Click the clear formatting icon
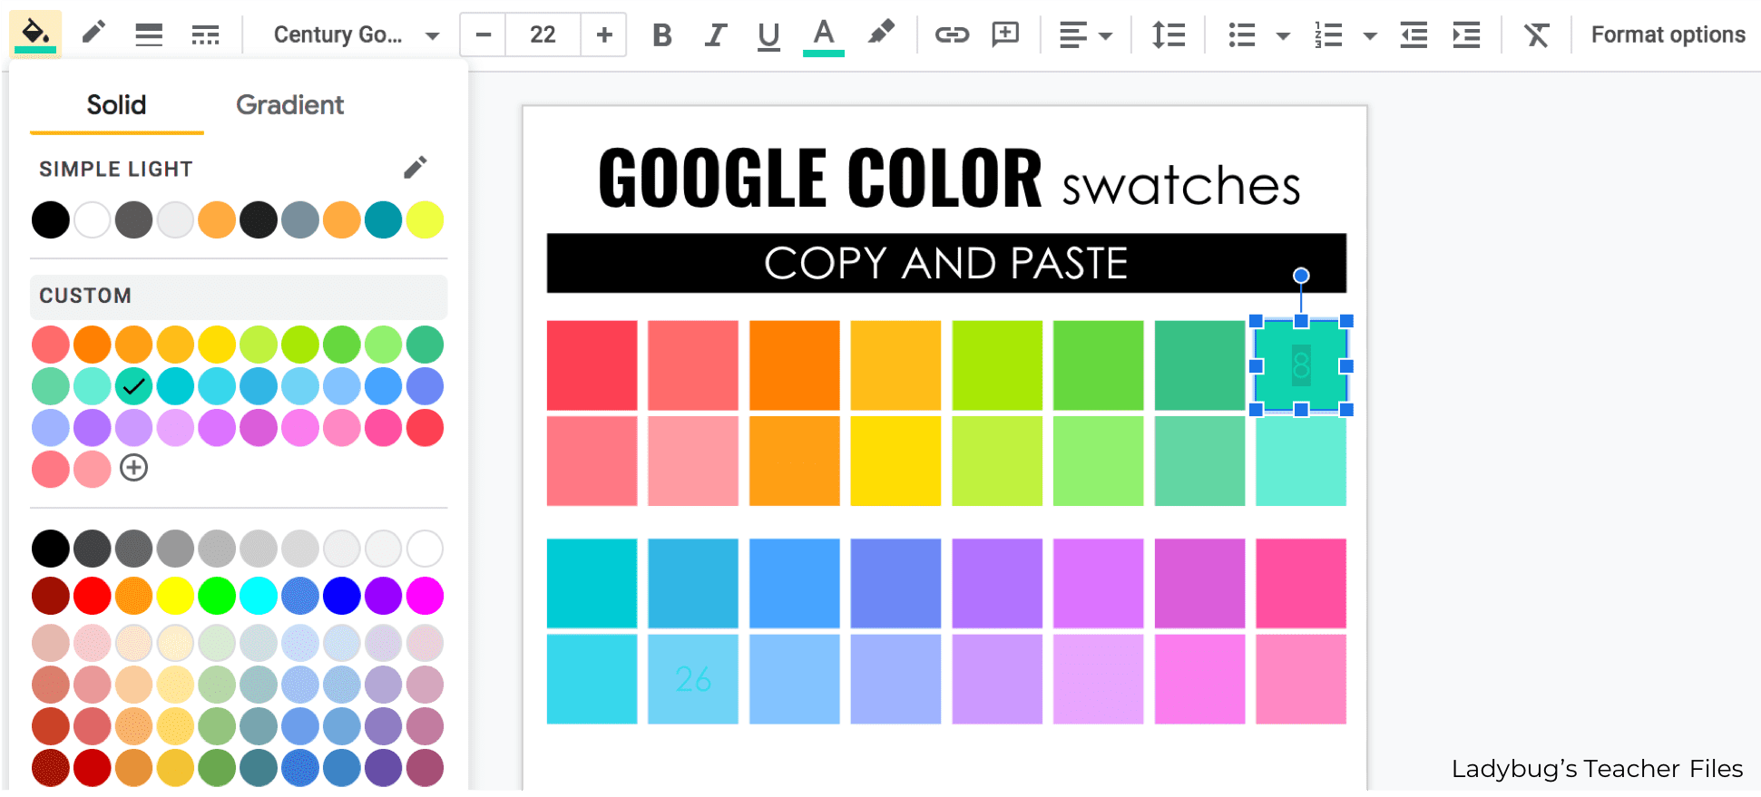The image size is (1761, 797). tap(1536, 35)
